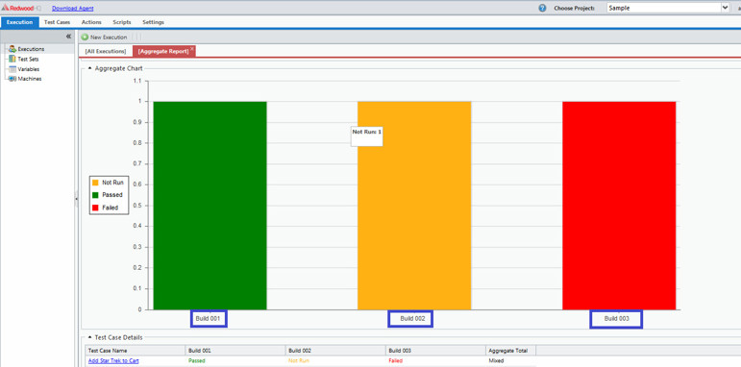
Task: Click the Mixed aggregate total cell
Action: (x=496, y=361)
